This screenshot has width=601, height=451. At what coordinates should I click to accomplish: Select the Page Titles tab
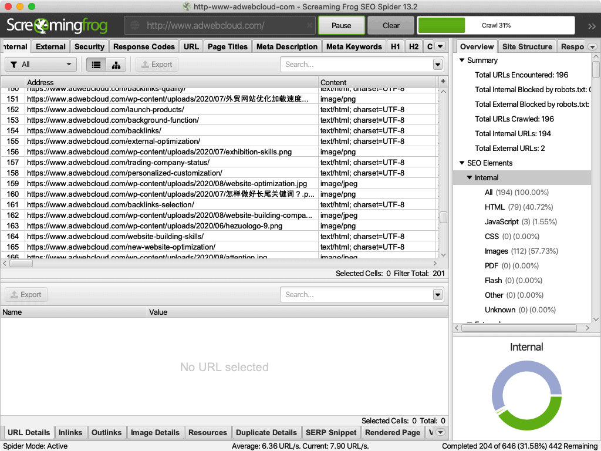coord(228,46)
